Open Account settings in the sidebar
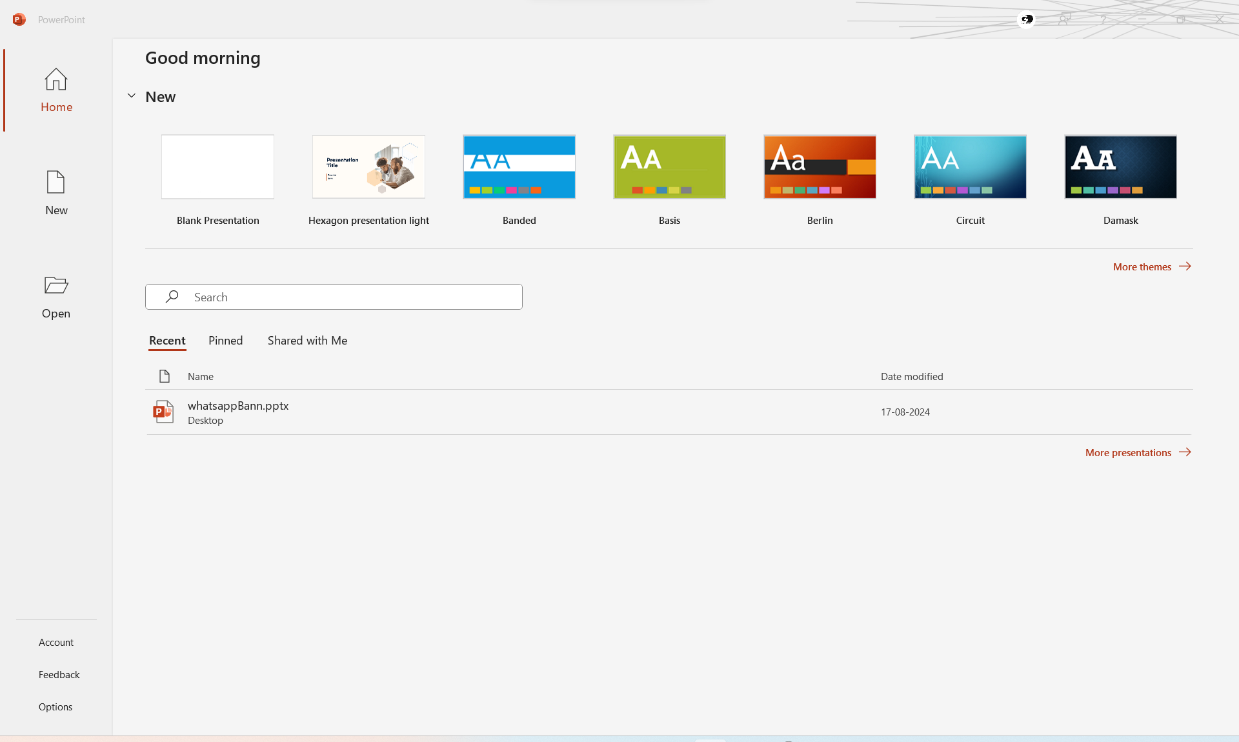1239x742 pixels. [56, 642]
